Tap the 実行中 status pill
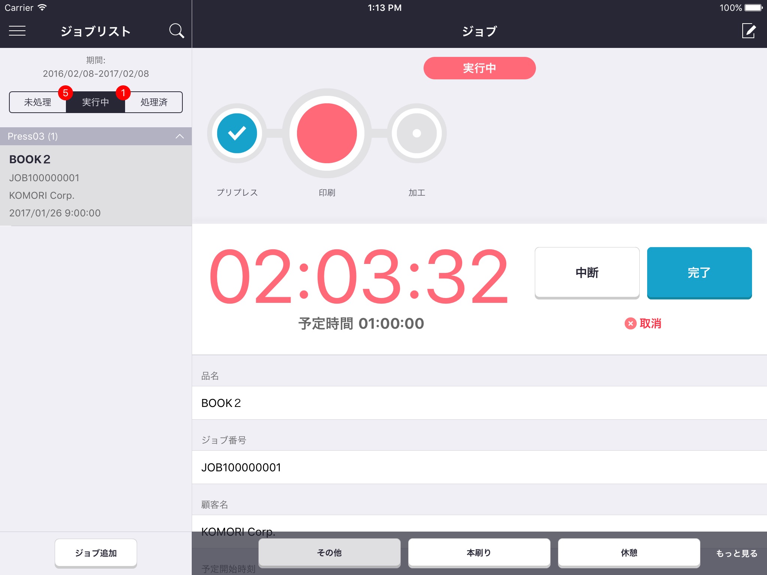Screen dimensions: 767x575 479,68
